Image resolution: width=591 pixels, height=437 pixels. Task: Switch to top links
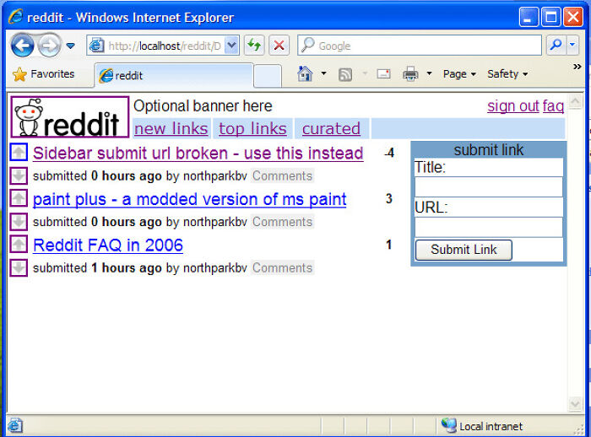pos(252,129)
